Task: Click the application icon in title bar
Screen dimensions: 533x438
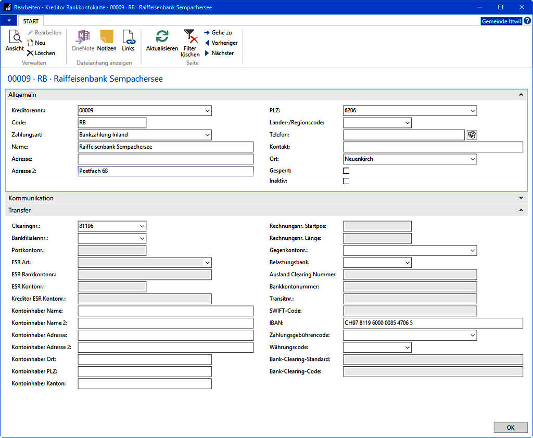Action: pyautogui.click(x=8, y=7)
